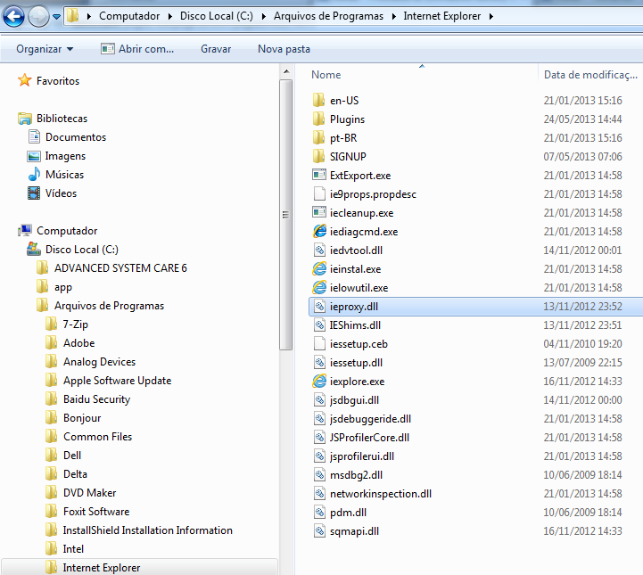The height and width of the screenshot is (575, 643).
Task: Expand the arrow after Arquivos de Programas breadcrumb
Action: pyautogui.click(x=393, y=16)
